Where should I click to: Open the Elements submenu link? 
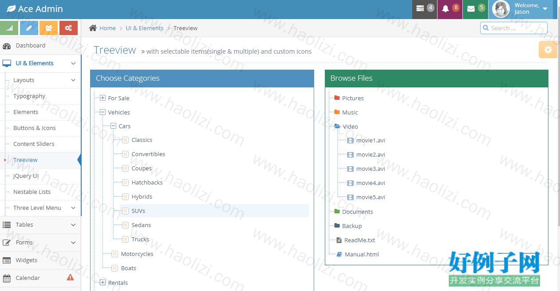(x=43, y=112)
